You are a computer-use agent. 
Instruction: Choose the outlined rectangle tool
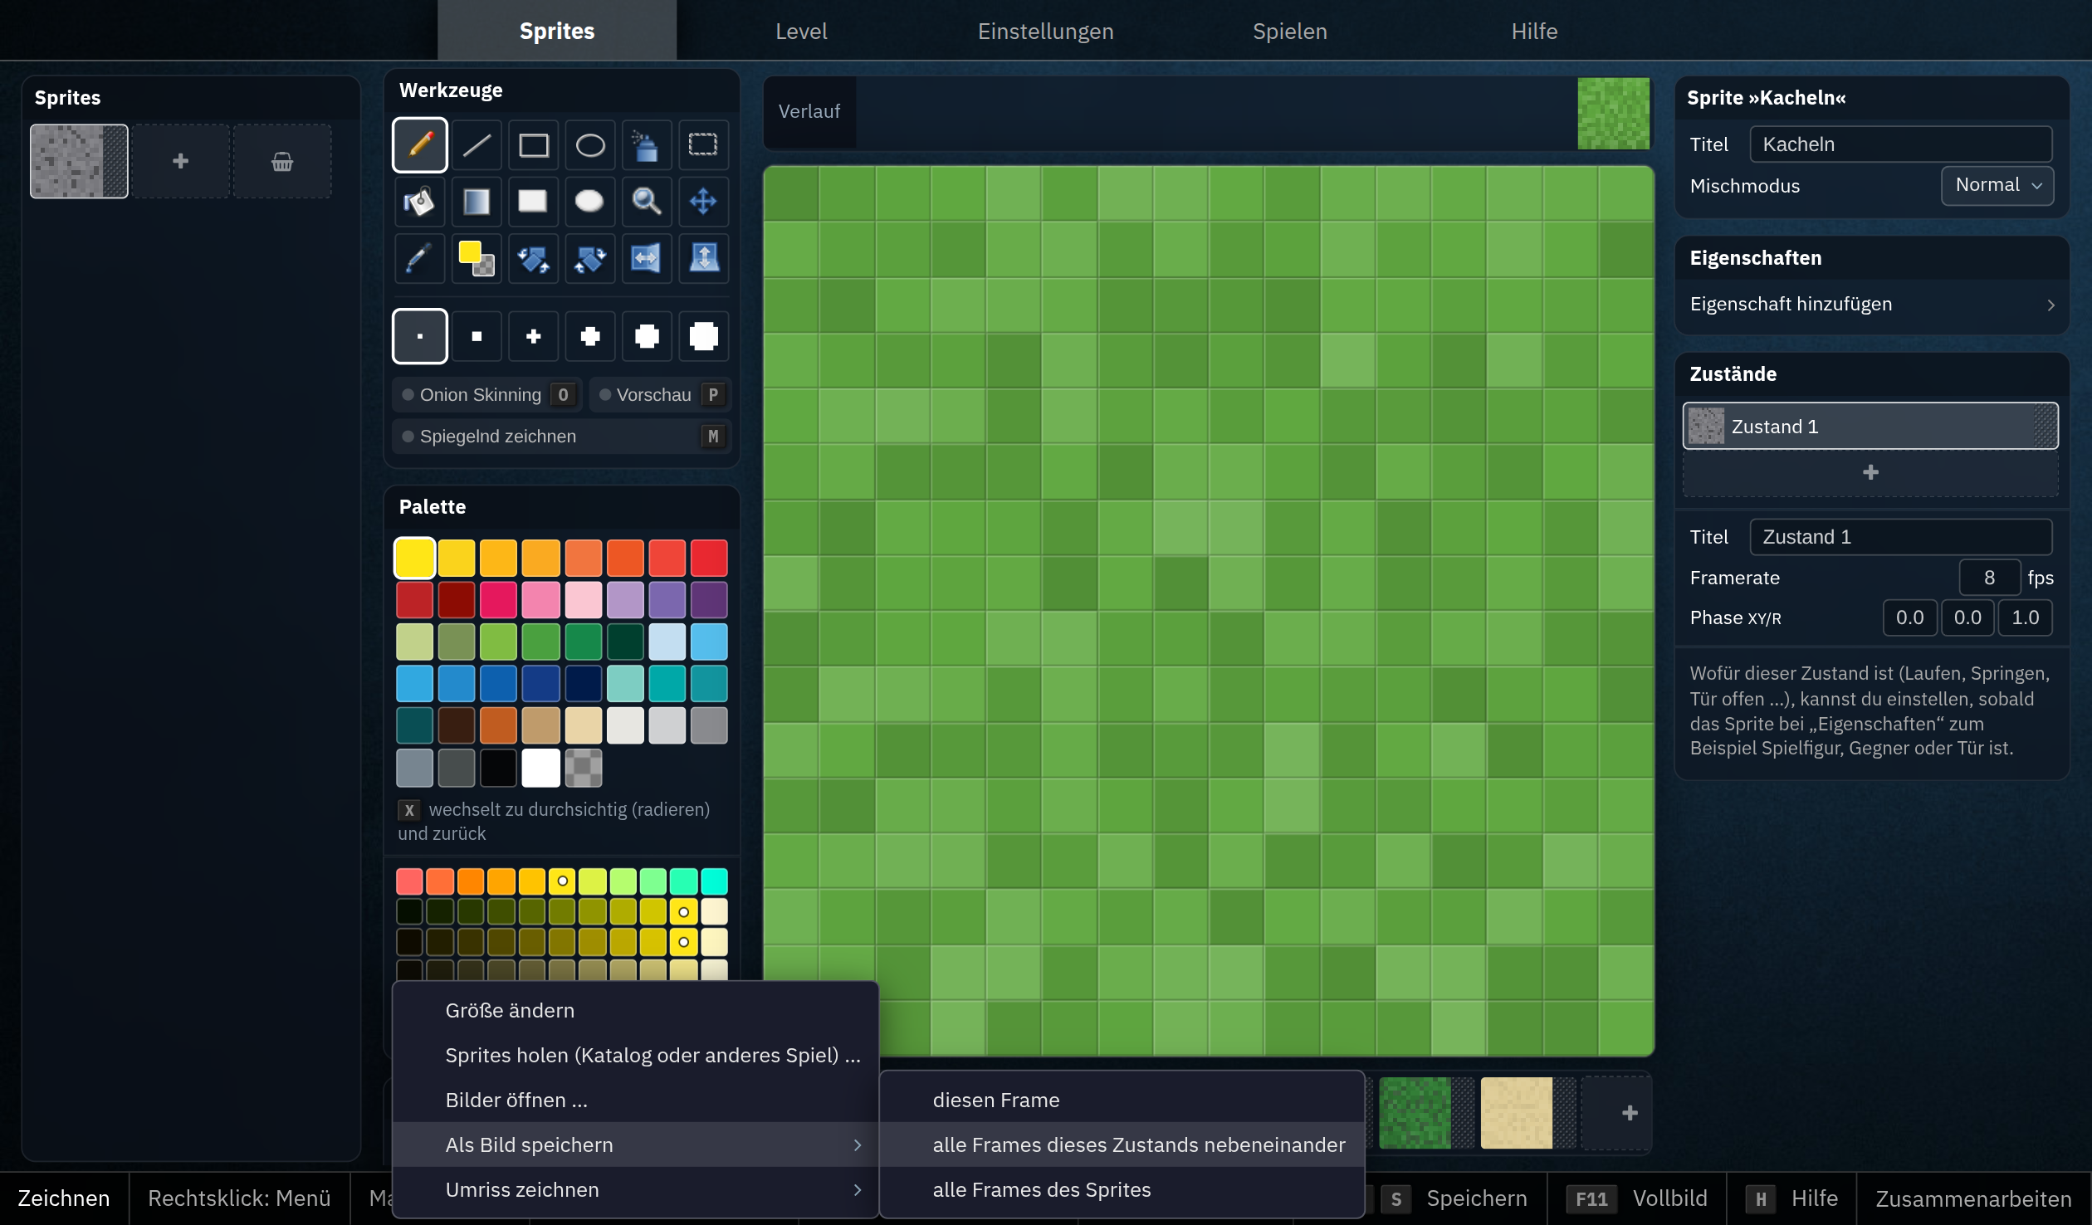pyautogui.click(x=533, y=145)
